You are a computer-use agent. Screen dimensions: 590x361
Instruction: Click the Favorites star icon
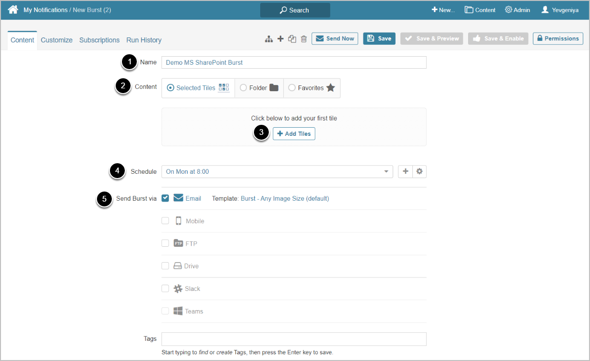331,88
